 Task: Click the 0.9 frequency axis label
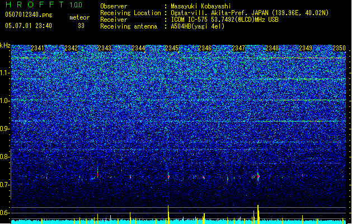tap(4, 129)
